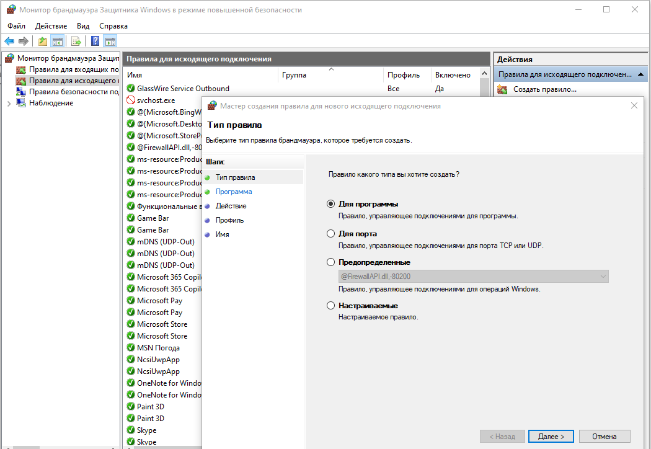Sort rules by the Имя column header
The height and width of the screenshot is (449, 651).
[201, 75]
